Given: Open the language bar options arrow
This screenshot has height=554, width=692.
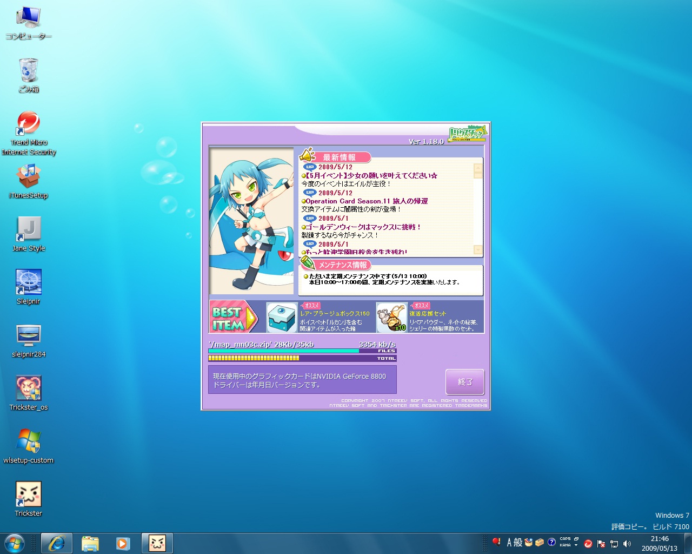Looking at the screenshot, I should [x=576, y=545].
